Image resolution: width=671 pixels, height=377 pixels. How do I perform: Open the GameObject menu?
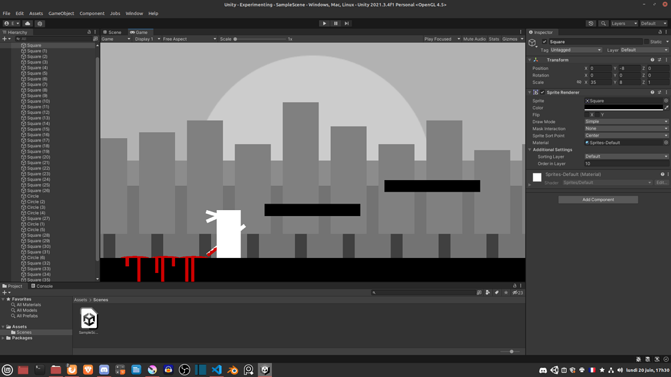61,12
